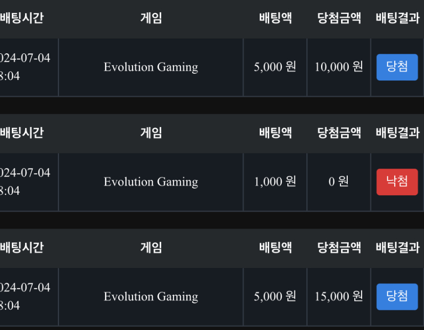Select the 15,000 원 winning amount cell
This screenshot has width=424, height=330.
pos(338,297)
